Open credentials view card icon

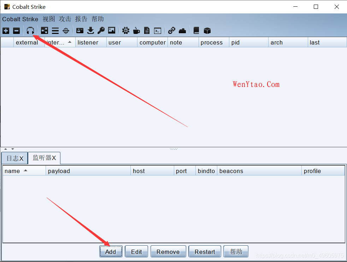[80, 30]
